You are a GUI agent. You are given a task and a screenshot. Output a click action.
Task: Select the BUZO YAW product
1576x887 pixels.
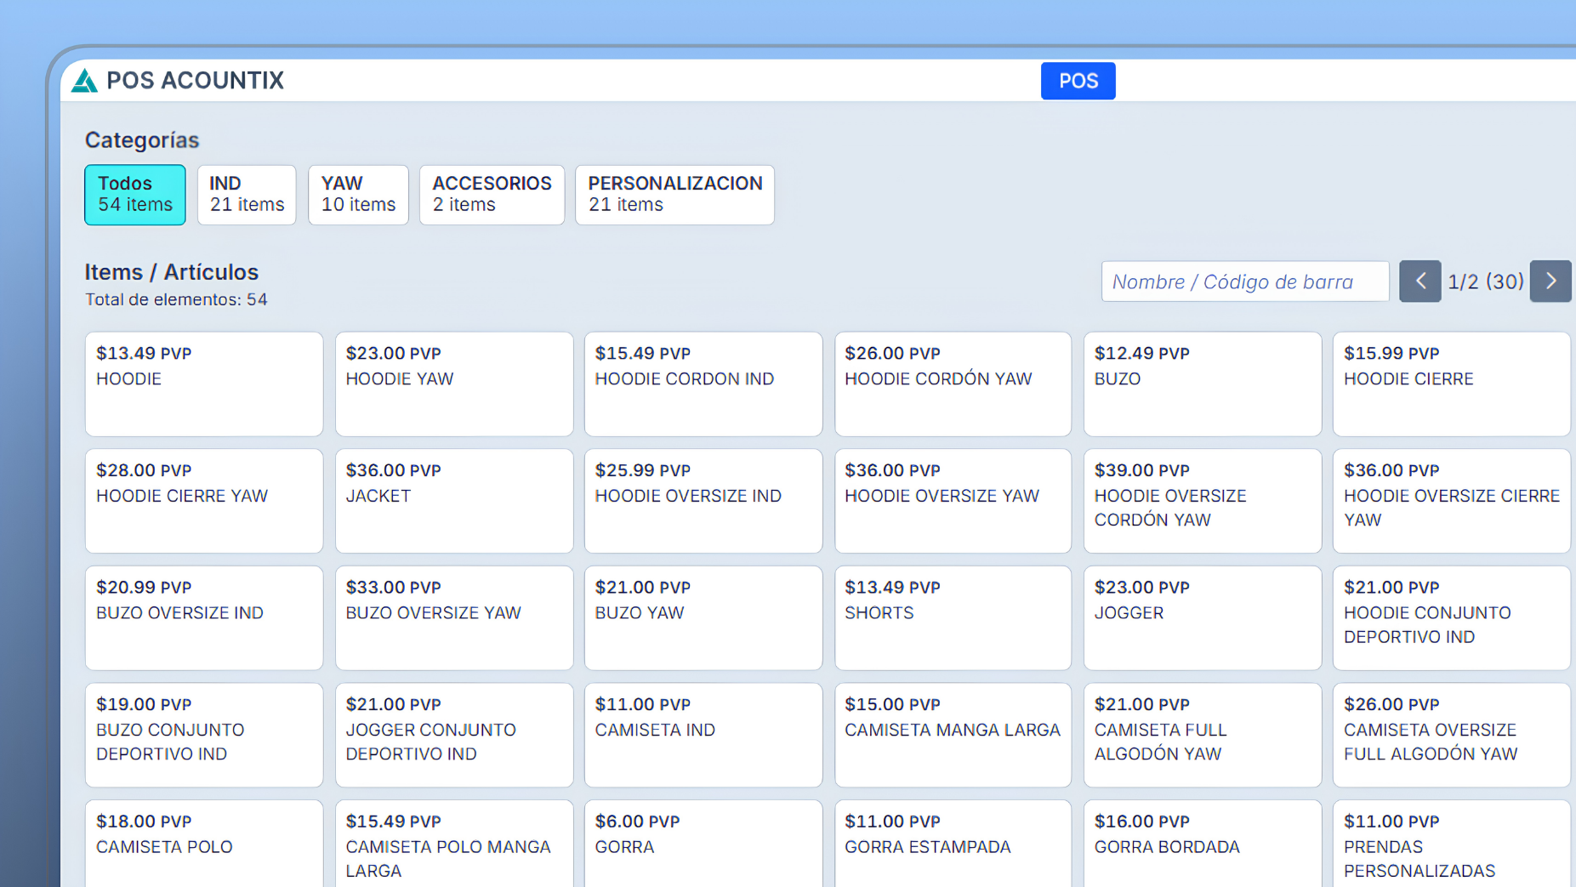[703, 618]
